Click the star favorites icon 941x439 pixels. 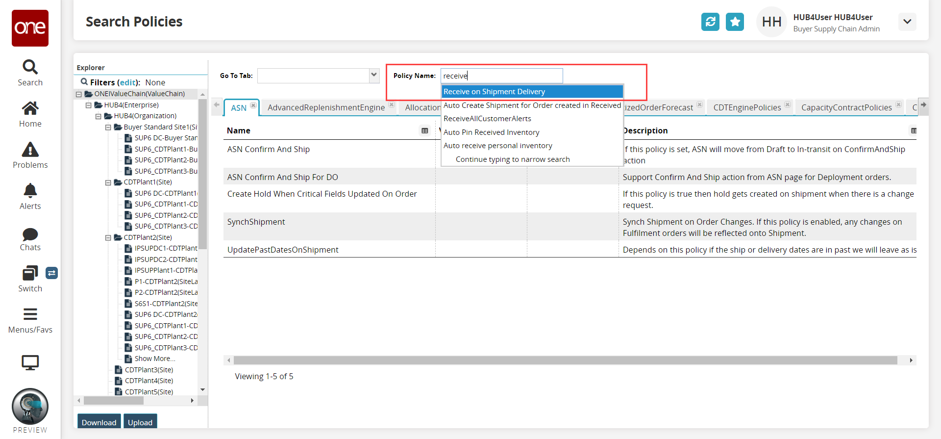pos(735,22)
